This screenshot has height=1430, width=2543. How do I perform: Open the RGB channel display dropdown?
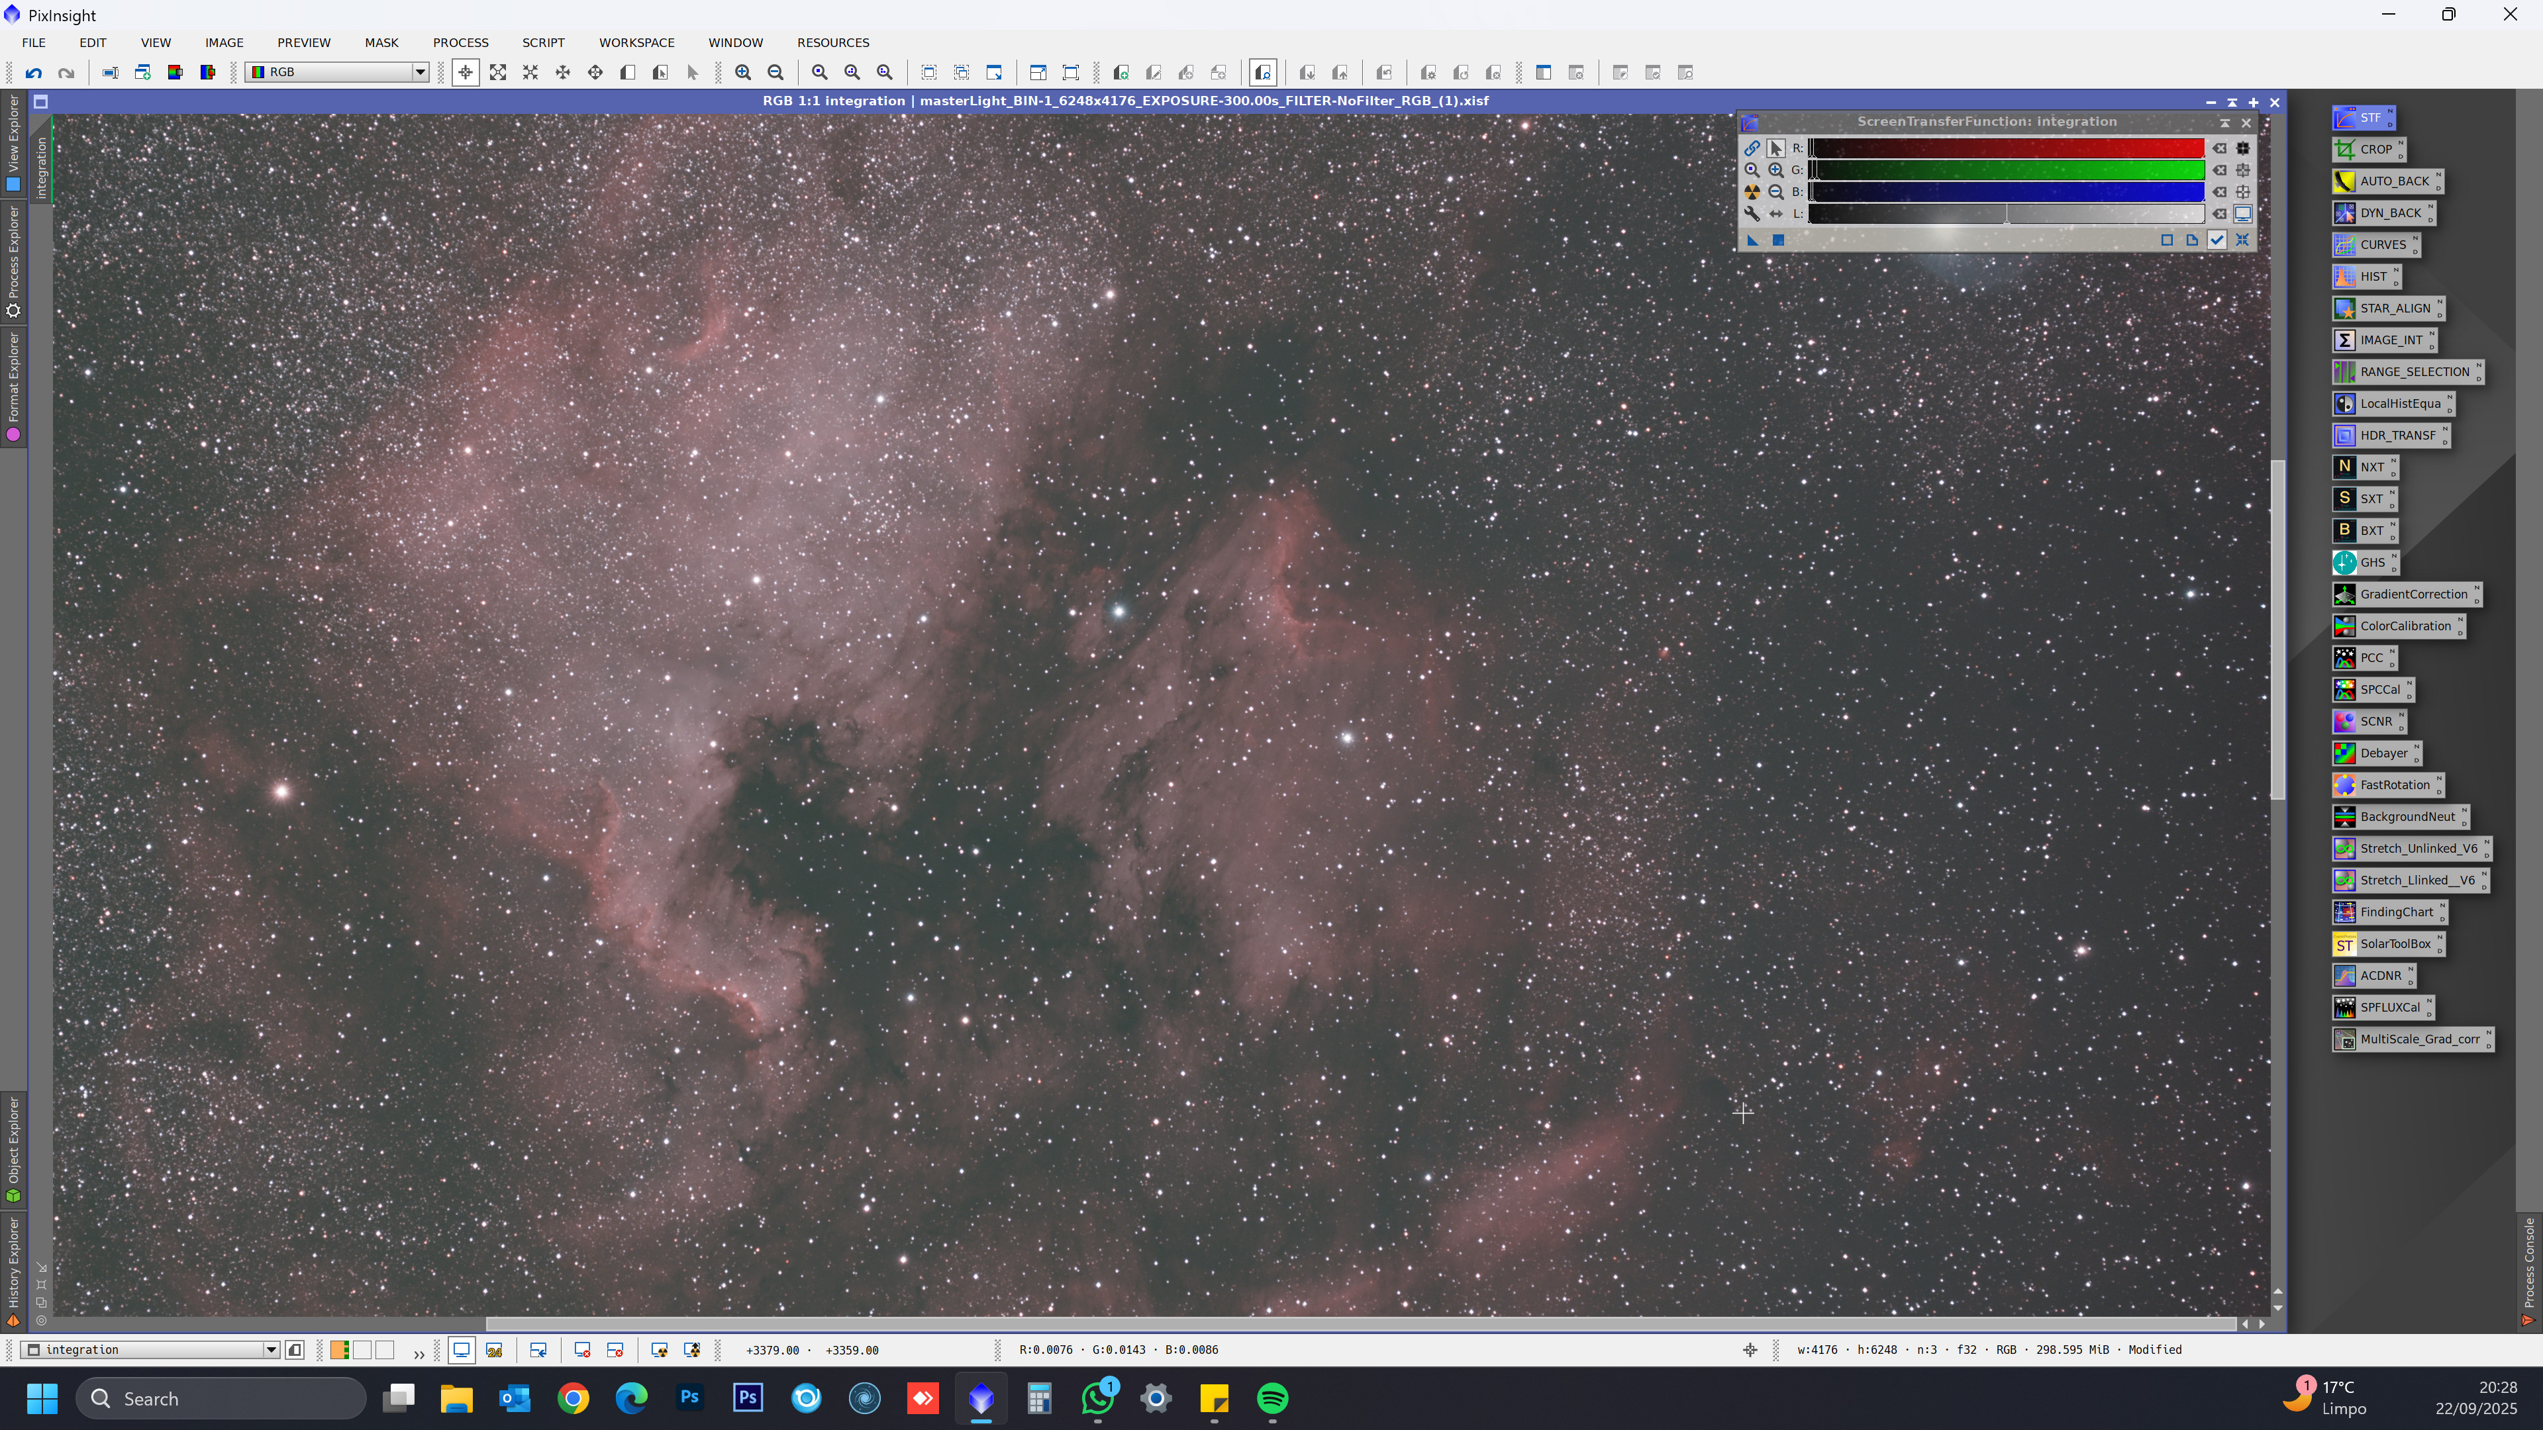click(420, 72)
